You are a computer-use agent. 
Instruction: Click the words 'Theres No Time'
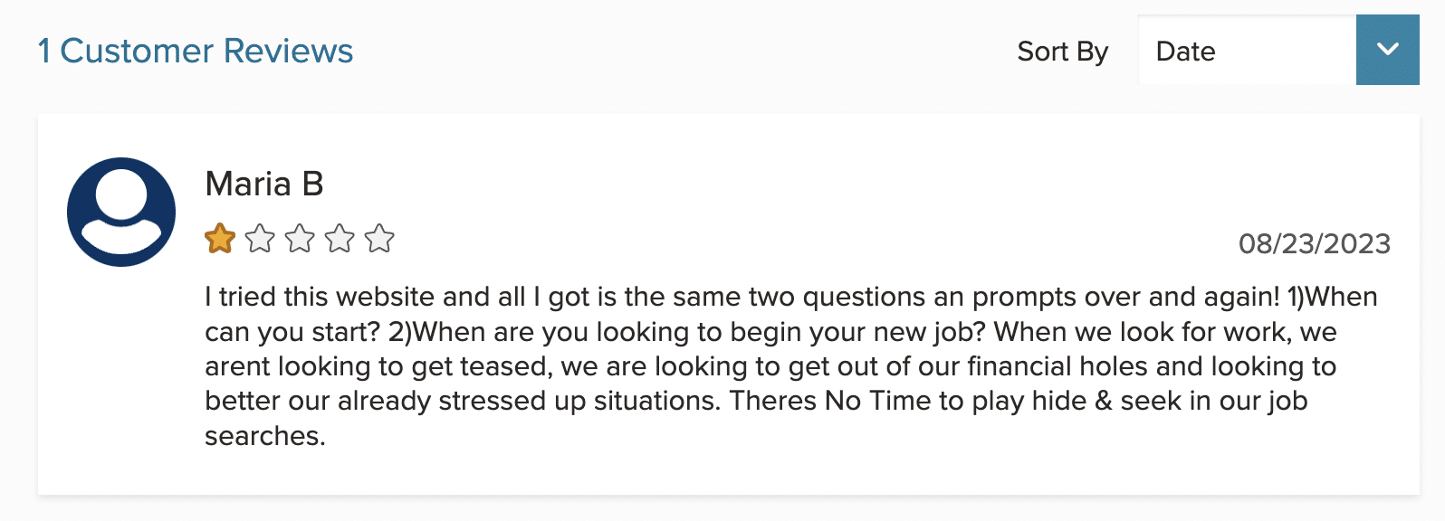point(830,401)
